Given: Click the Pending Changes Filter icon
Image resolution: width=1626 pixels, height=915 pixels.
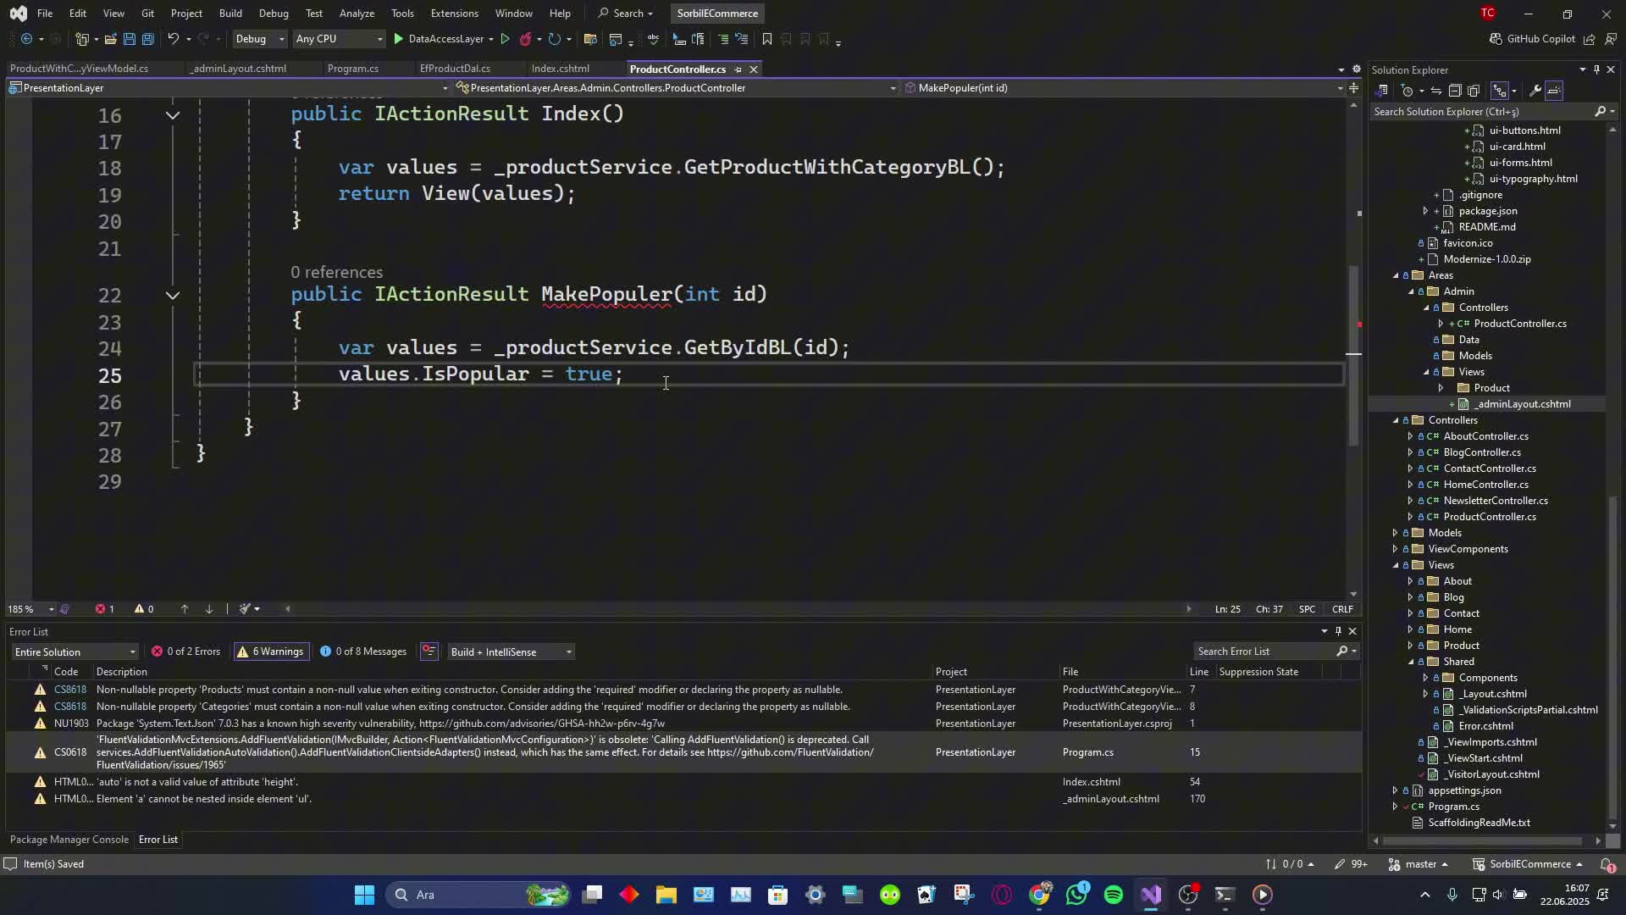Looking at the screenshot, I should 1408,91.
